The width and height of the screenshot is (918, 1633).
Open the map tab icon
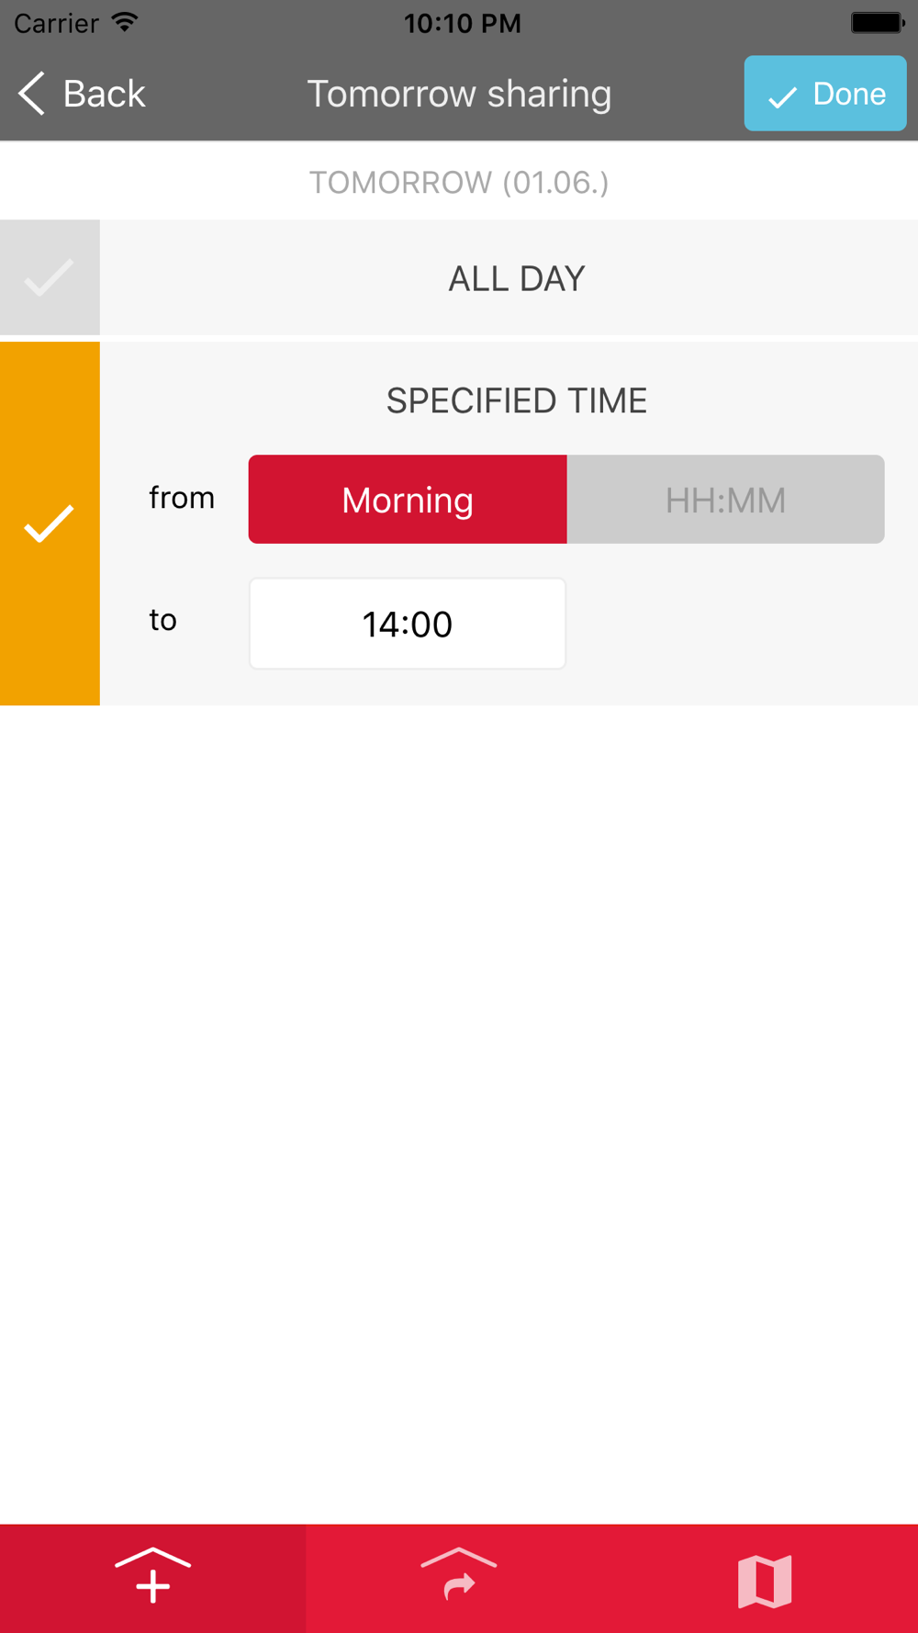pos(765,1582)
